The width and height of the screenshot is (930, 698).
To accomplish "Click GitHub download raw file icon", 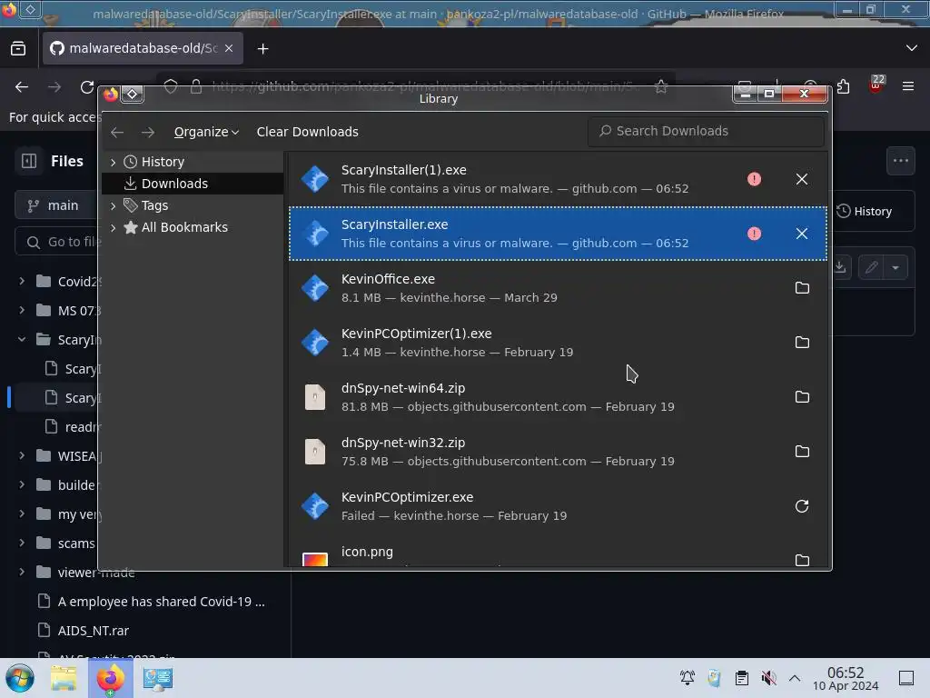I will pos(839,267).
